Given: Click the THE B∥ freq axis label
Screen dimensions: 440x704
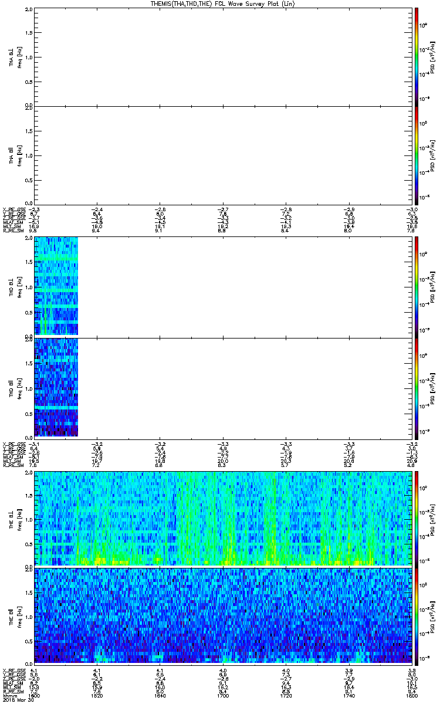Looking at the screenshot, I should pos(19,616).
